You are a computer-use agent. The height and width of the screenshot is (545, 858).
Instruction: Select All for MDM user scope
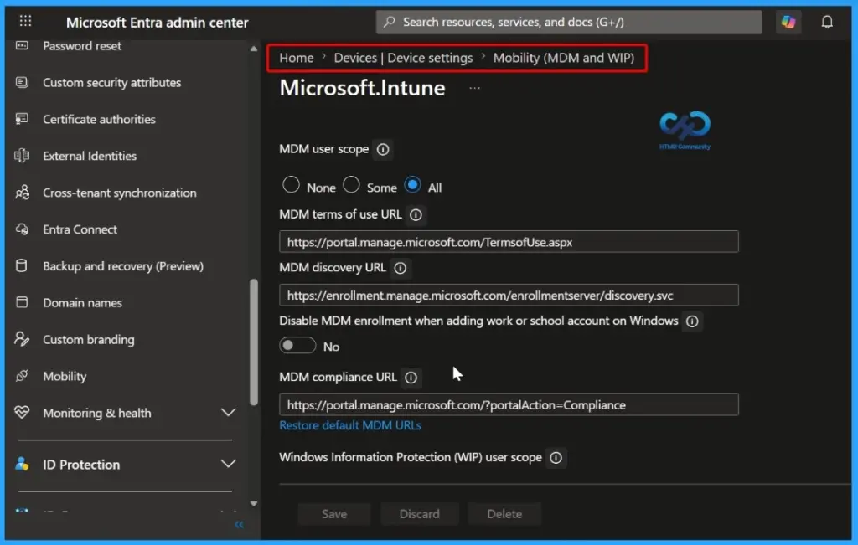(412, 185)
